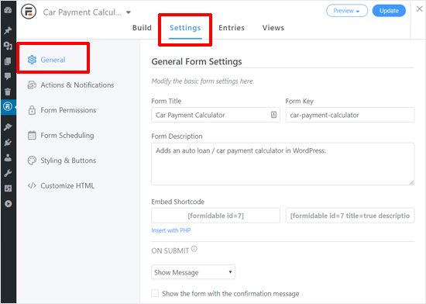Image resolution: width=426 pixels, height=304 pixels.
Task: Enable Show the form with confirmation message
Action: pos(155,293)
